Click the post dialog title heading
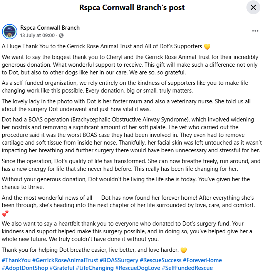This screenshot has width=263, height=273. 132,7
